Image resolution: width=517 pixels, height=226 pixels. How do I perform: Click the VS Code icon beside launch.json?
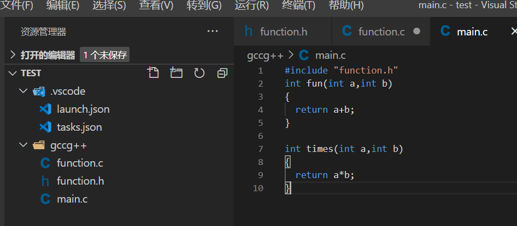45,109
